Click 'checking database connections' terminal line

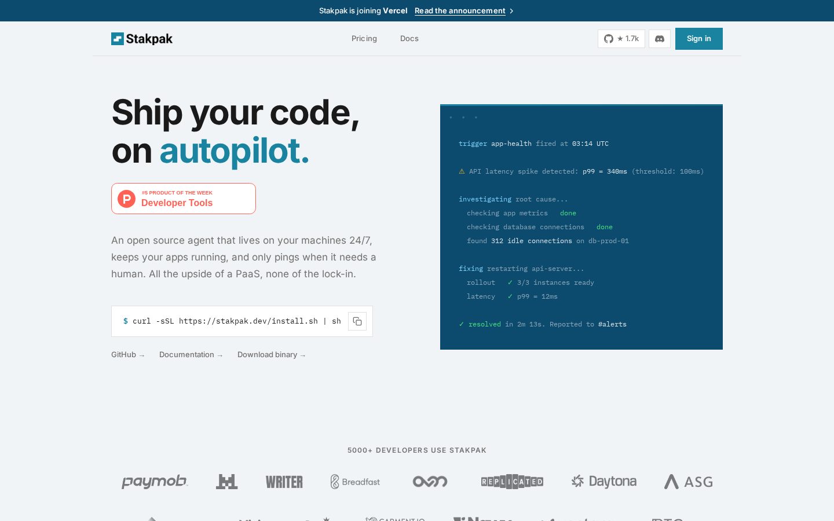(540, 227)
